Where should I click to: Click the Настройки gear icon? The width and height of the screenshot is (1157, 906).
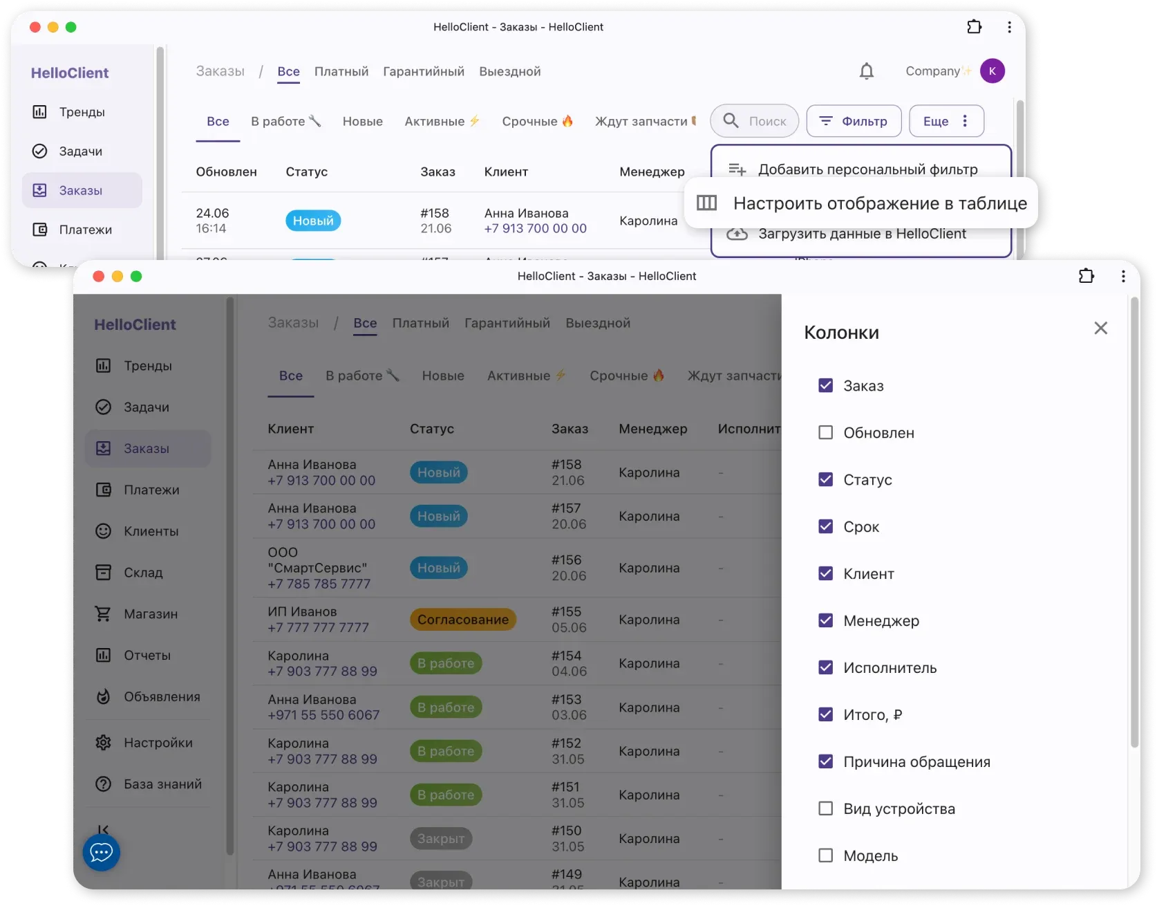(103, 743)
